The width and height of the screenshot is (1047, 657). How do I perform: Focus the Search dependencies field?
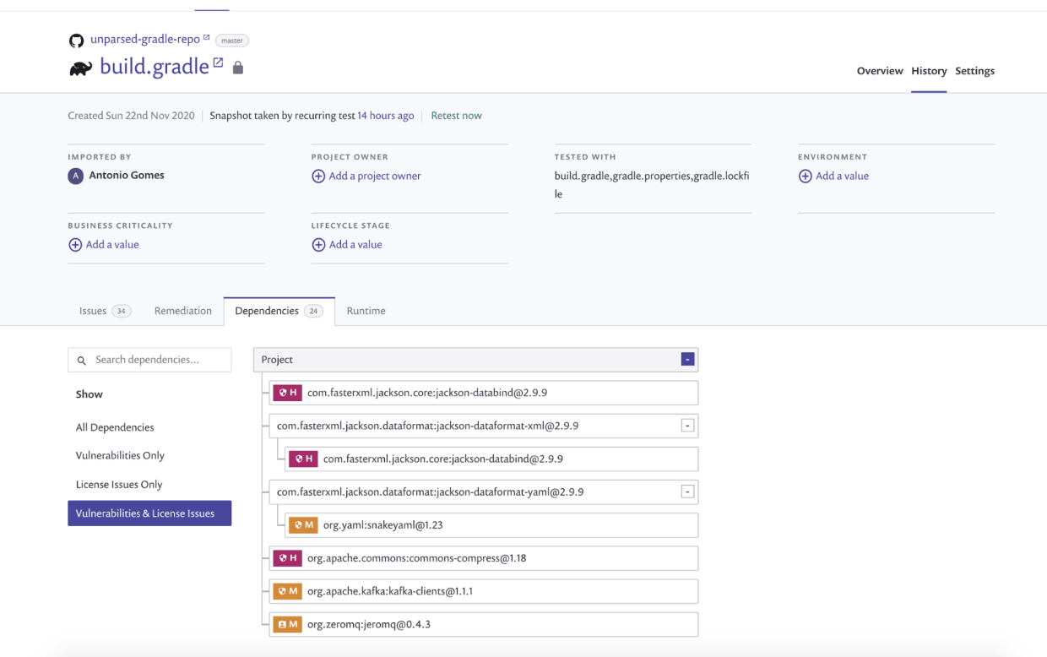pos(149,360)
